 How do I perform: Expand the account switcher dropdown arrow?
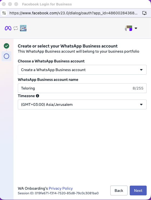(x=136, y=28)
